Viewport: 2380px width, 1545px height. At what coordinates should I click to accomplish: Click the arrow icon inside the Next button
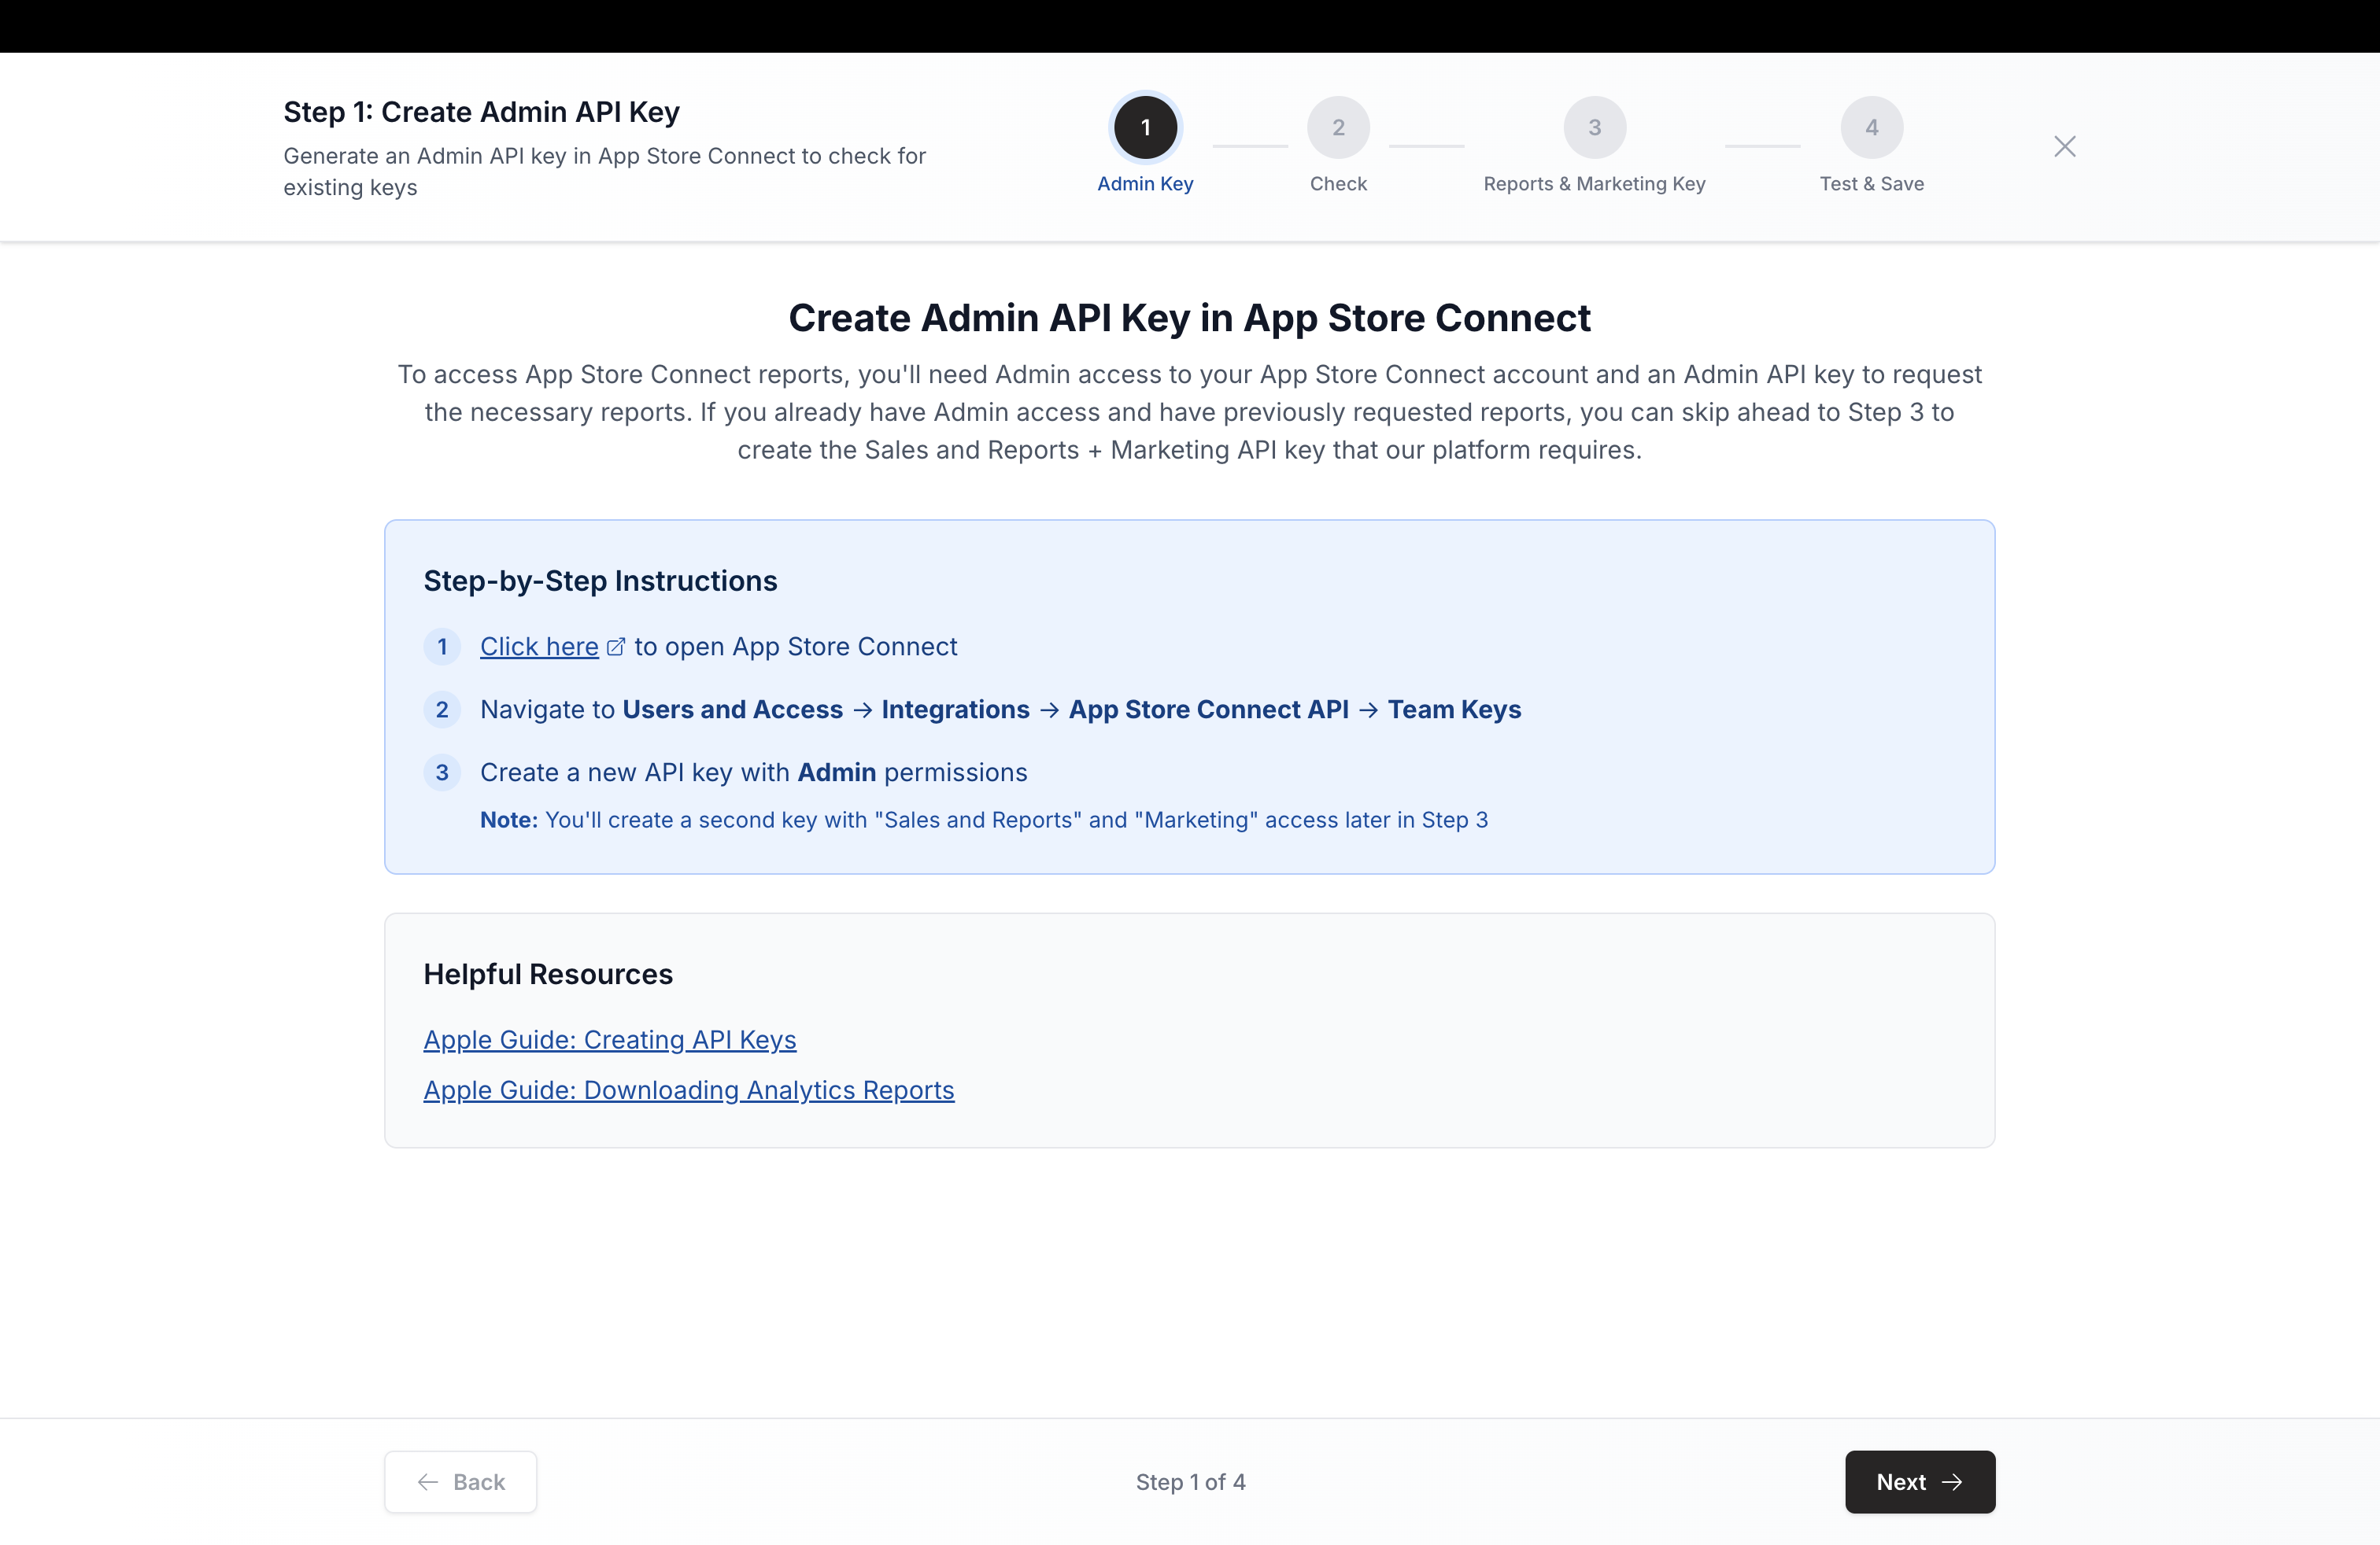coord(1954,1482)
